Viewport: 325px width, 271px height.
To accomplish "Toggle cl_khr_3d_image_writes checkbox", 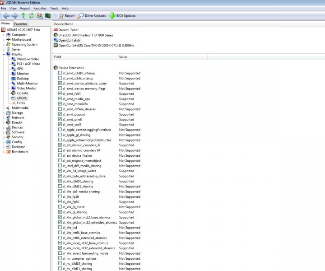I will 60,171.
